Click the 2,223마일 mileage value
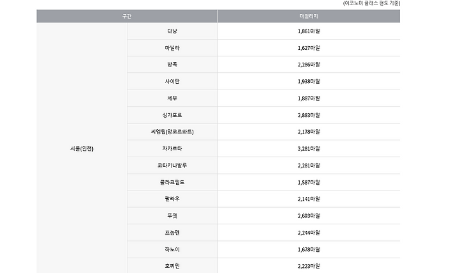 click(309, 266)
